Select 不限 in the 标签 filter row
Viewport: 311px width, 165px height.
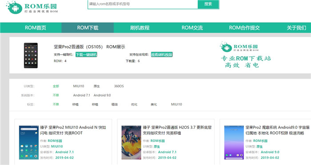pos(56,104)
